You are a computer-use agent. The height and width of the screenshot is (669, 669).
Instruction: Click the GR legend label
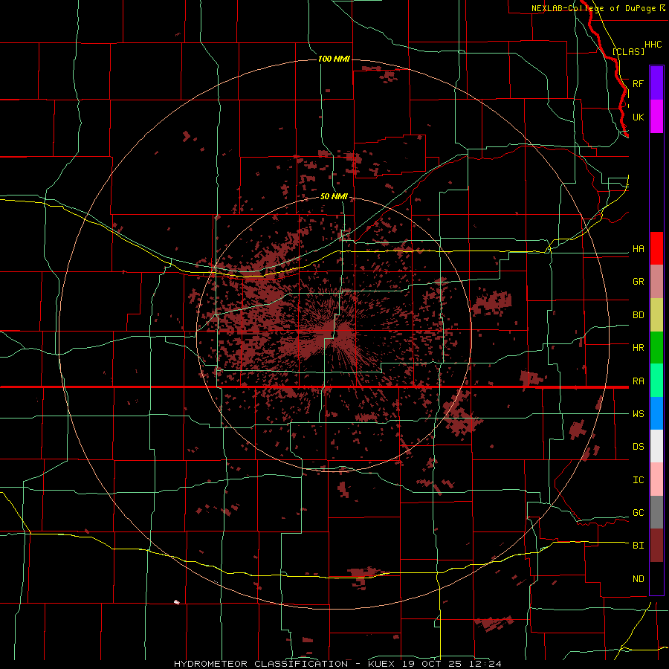pyautogui.click(x=638, y=282)
